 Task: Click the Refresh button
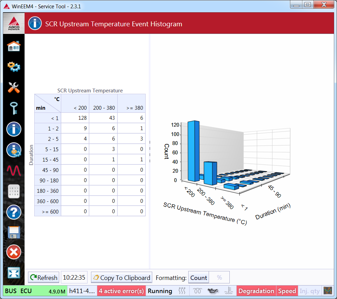pyautogui.click(x=44, y=278)
